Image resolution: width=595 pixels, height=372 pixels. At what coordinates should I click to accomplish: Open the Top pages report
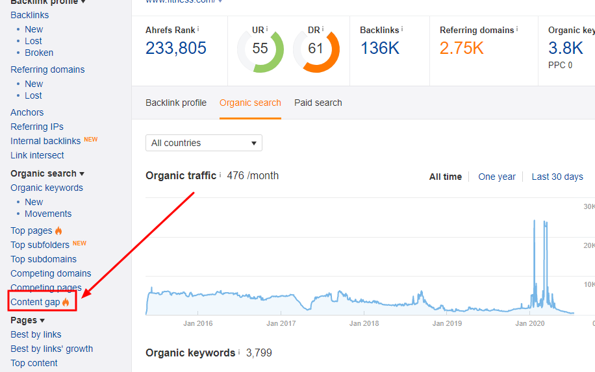click(31, 231)
